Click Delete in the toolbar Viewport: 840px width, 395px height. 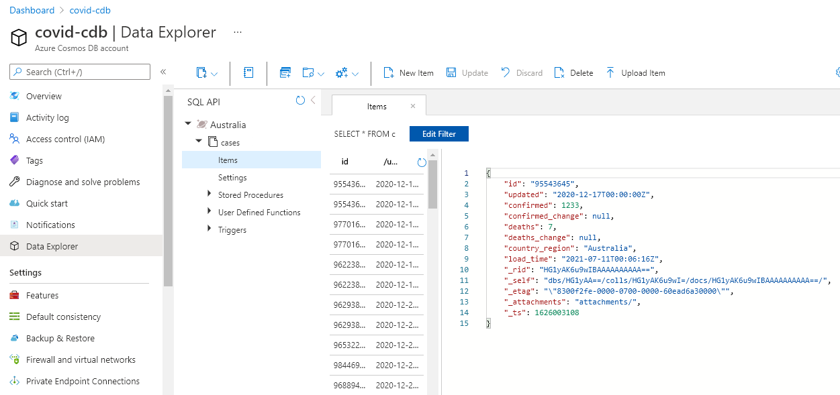pos(573,72)
